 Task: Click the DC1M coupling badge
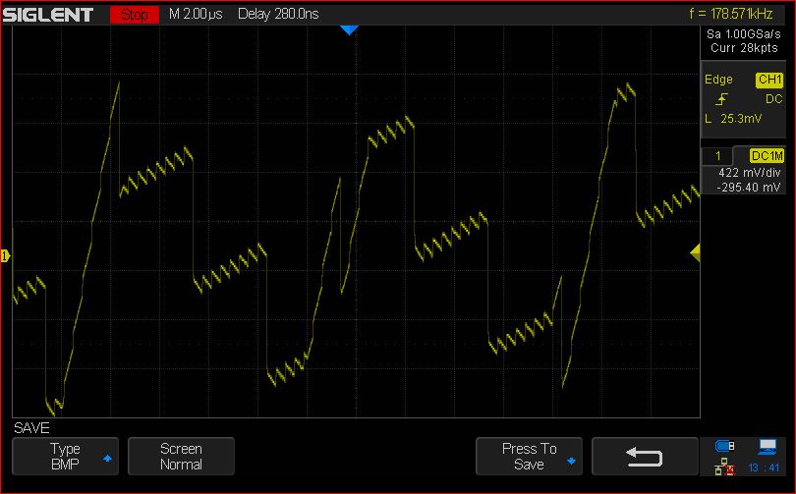tap(767, 156)
